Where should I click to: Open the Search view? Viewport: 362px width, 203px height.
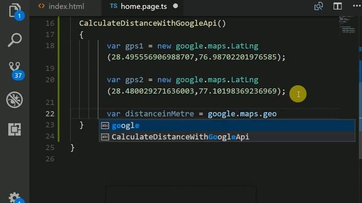[x=15, y=40]
